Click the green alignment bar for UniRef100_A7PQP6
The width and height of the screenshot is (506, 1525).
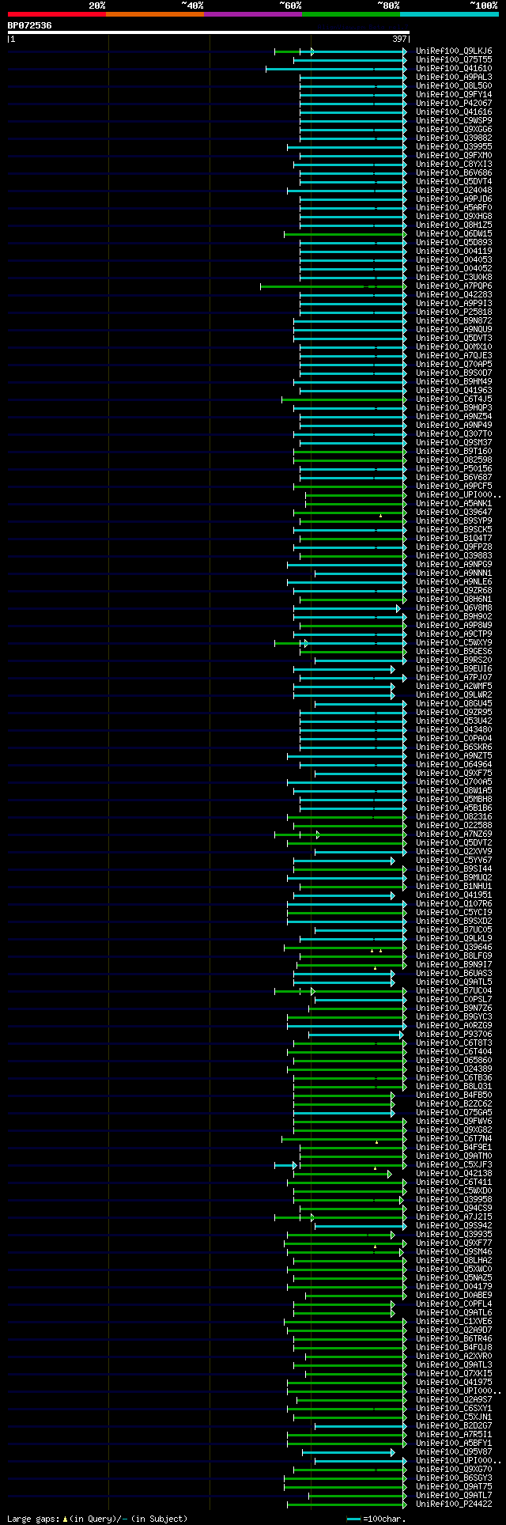pyautogui.click(x=334, y=286)
